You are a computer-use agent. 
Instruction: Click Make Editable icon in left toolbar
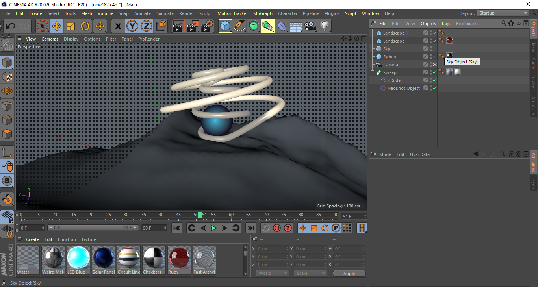coord(7,44)
